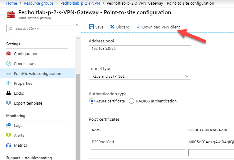Click the Settings section heading
Image resolution: width=234 pixels, height=160 pixels.
click(13, 44)
